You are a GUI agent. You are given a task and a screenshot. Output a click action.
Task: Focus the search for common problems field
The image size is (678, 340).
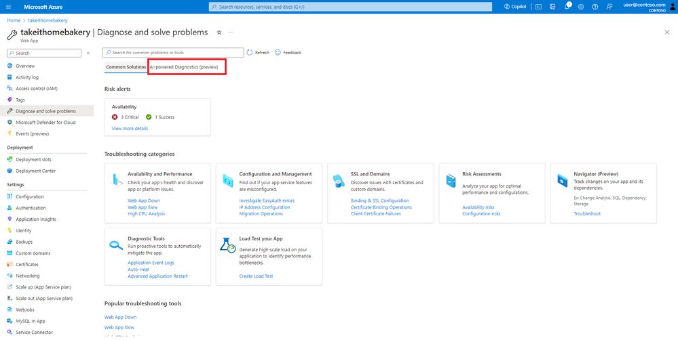(x=173, y=53)
